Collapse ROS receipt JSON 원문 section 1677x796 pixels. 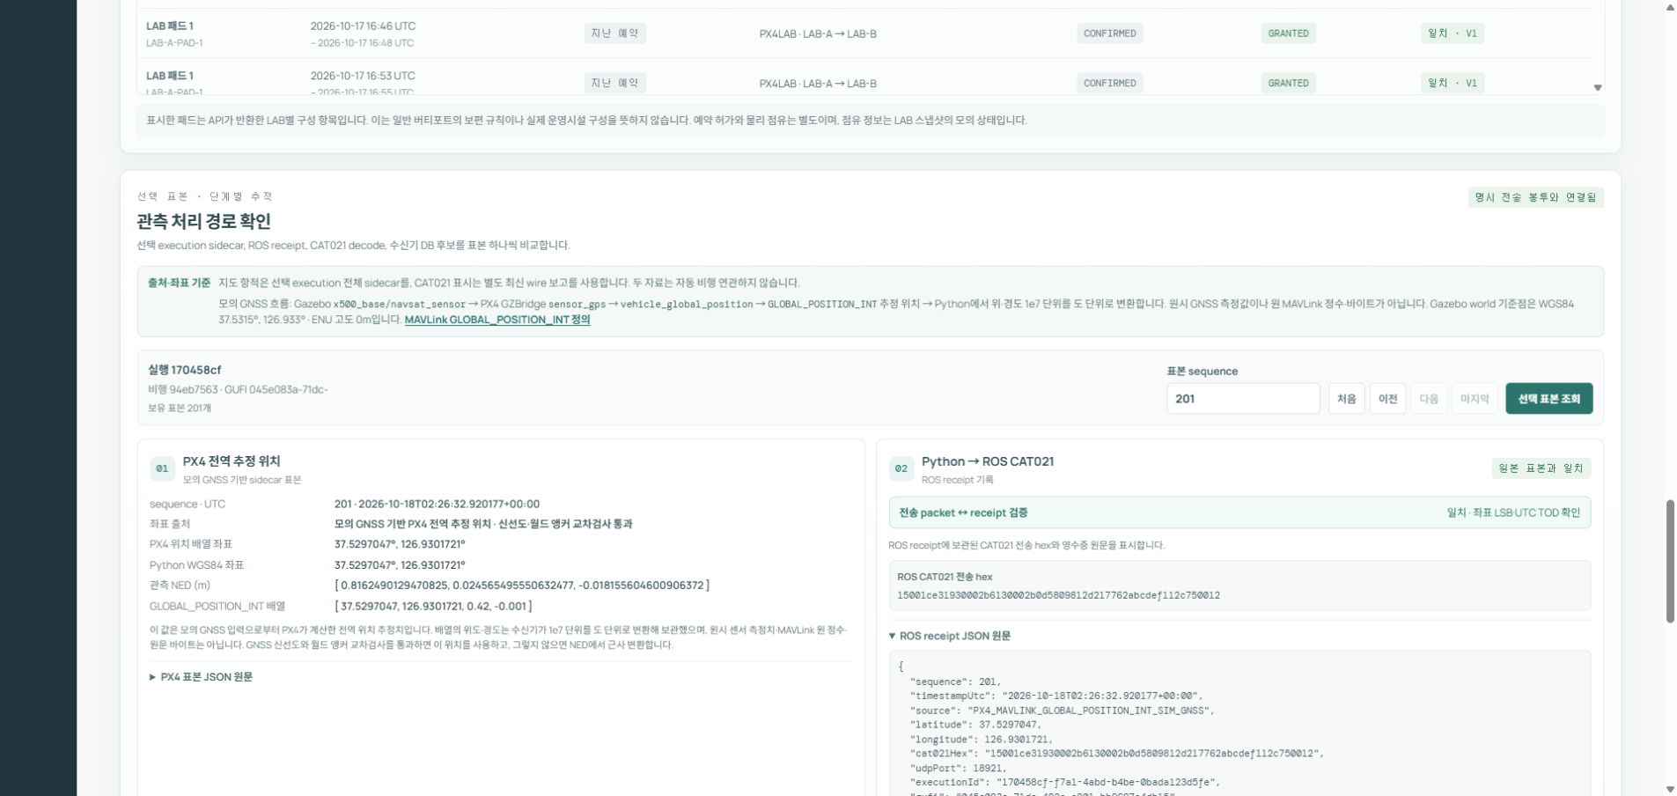click(949, 636)
